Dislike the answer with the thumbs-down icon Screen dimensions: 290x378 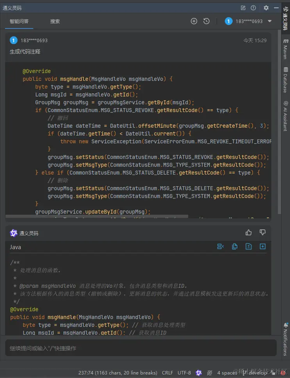click(x=263, y=232)
